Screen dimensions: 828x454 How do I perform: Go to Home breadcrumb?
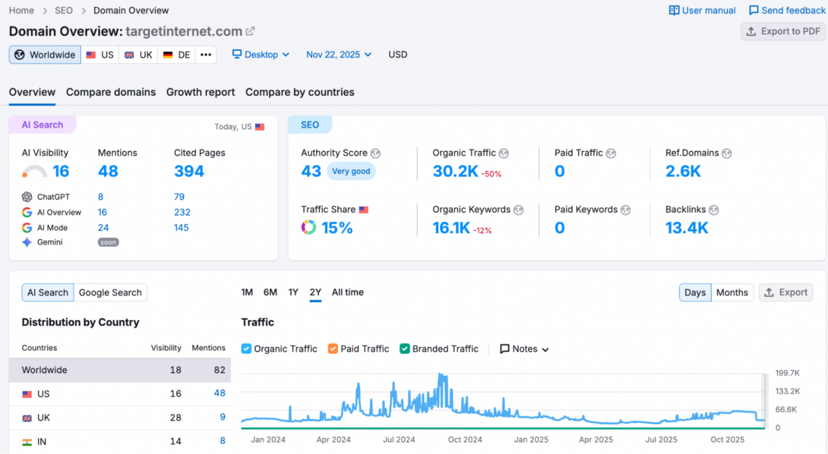(21, 10)
